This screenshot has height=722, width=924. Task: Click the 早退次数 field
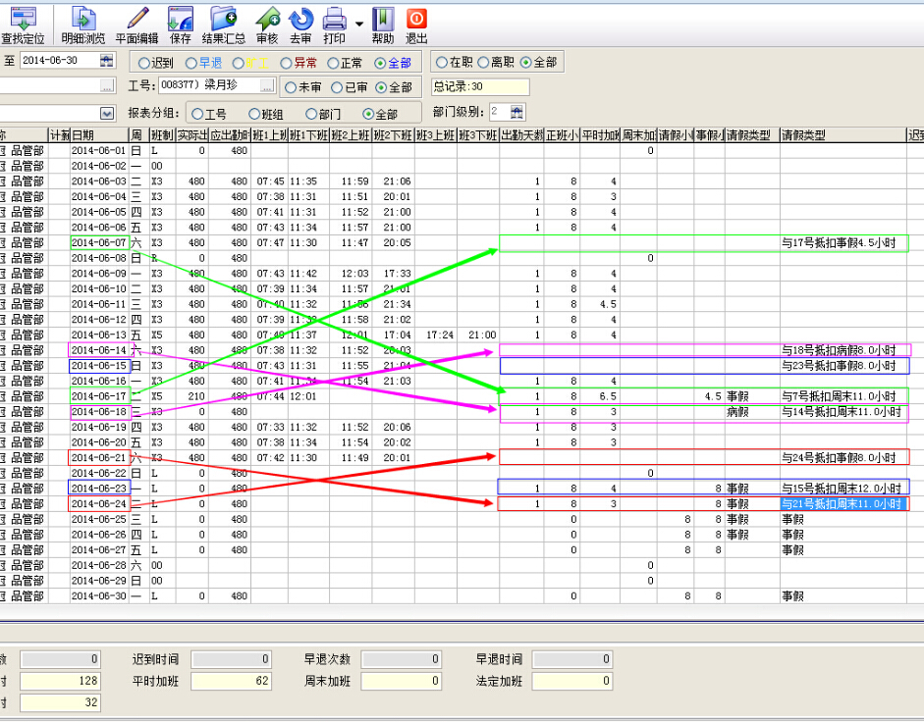(402, 659)
